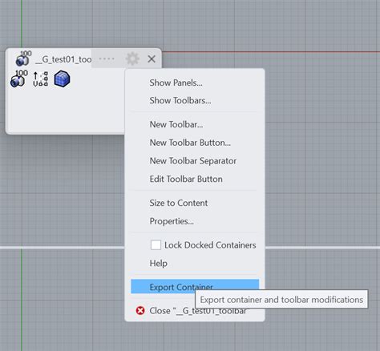Click the camera 100 toolbar button
This screenshot has width=380, height=351.
coord(18,79)
